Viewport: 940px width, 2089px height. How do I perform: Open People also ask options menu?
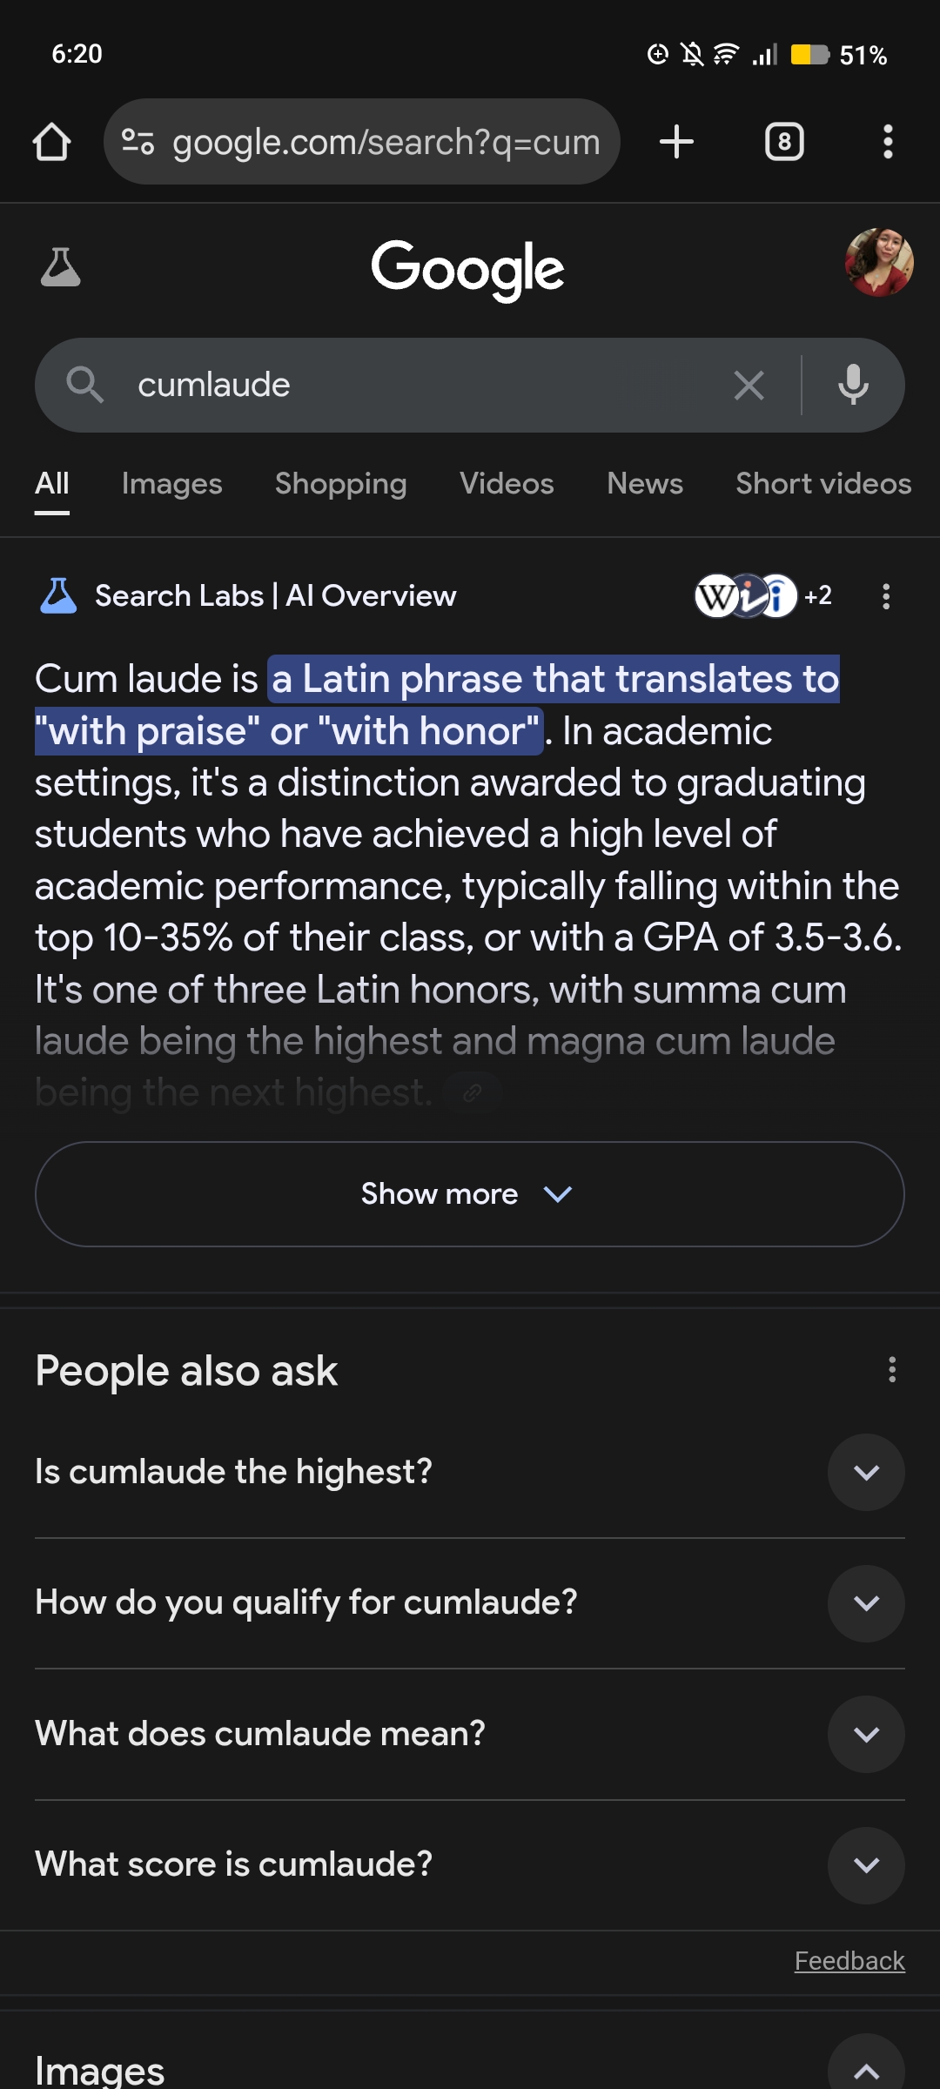(892, 1370)
